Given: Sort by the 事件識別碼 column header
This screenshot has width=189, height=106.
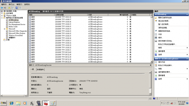Looking at the screenshot, I should (x=118, y=15).
